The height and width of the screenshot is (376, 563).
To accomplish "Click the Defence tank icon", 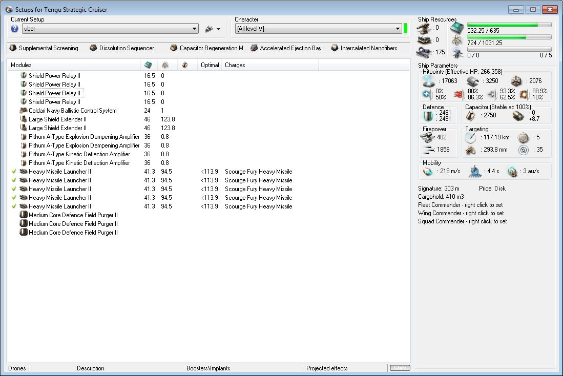I will (428, 116).
